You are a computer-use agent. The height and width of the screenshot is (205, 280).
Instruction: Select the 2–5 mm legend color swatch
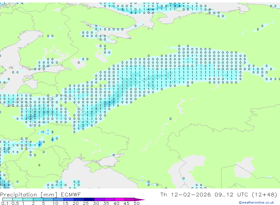(38, 199)
